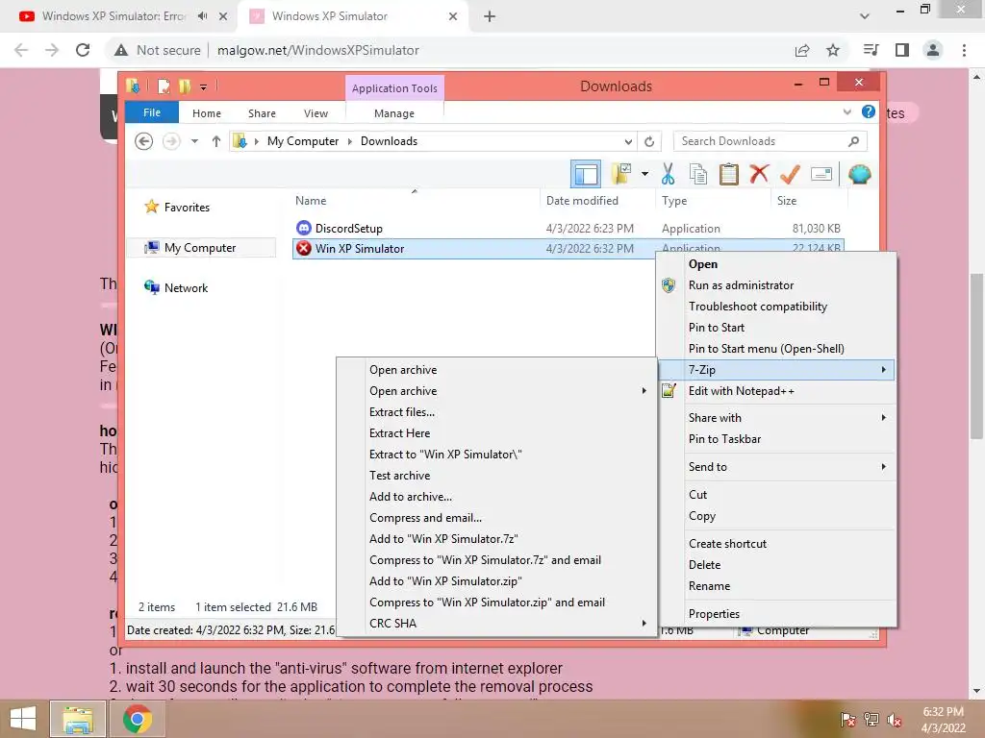Switch to the View ribbon tab
The height and width of the screenshot is (738, 985).
(x=316, y=113)
